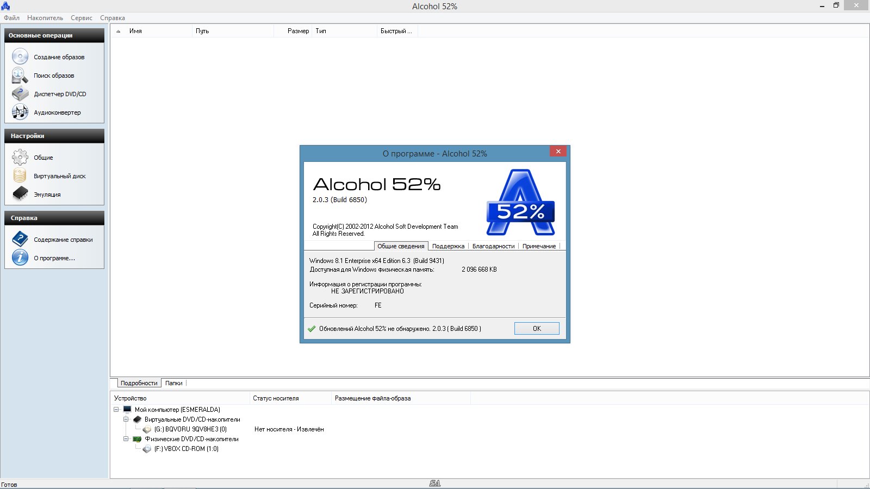The width and height of the screenshot is (870, 489).
Task: Open the Файл menu
Action: [x=11, y=18]
